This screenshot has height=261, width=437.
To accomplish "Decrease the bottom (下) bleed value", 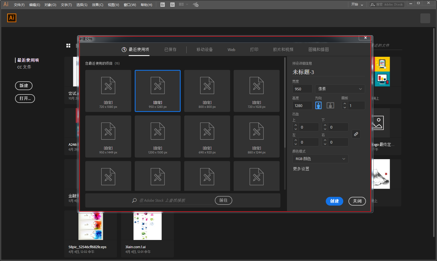I will pyautogui.click(x=325, y=129).
